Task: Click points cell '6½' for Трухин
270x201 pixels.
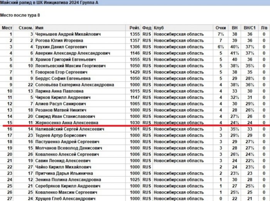Action: pos(221,47)
